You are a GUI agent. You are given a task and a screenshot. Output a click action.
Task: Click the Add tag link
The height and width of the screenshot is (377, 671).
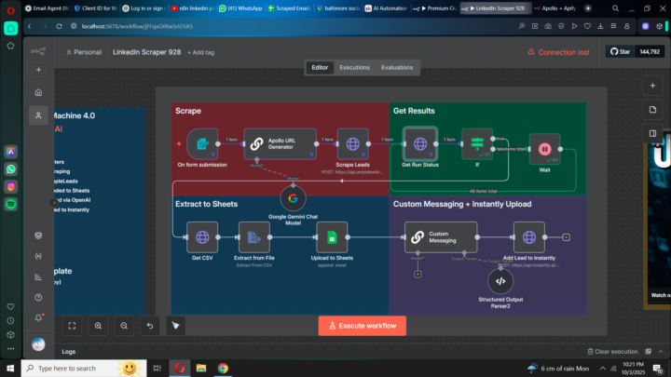coord(200,52)
